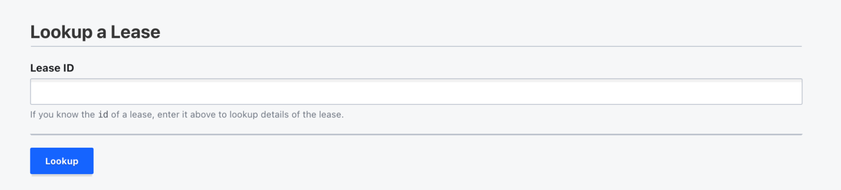Click the "Lease" word in field label

pyautogui.click(x=45, y=68)
